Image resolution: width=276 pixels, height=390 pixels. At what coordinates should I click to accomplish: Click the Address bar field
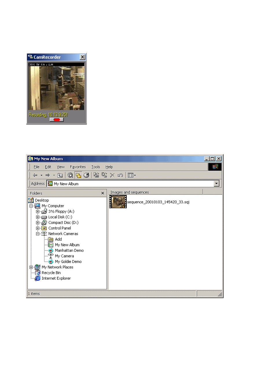pyautogui.click(x=133, y=183)
